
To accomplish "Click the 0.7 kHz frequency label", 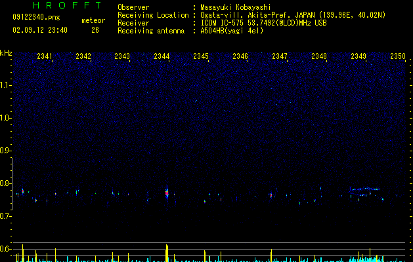I will 5,216.
